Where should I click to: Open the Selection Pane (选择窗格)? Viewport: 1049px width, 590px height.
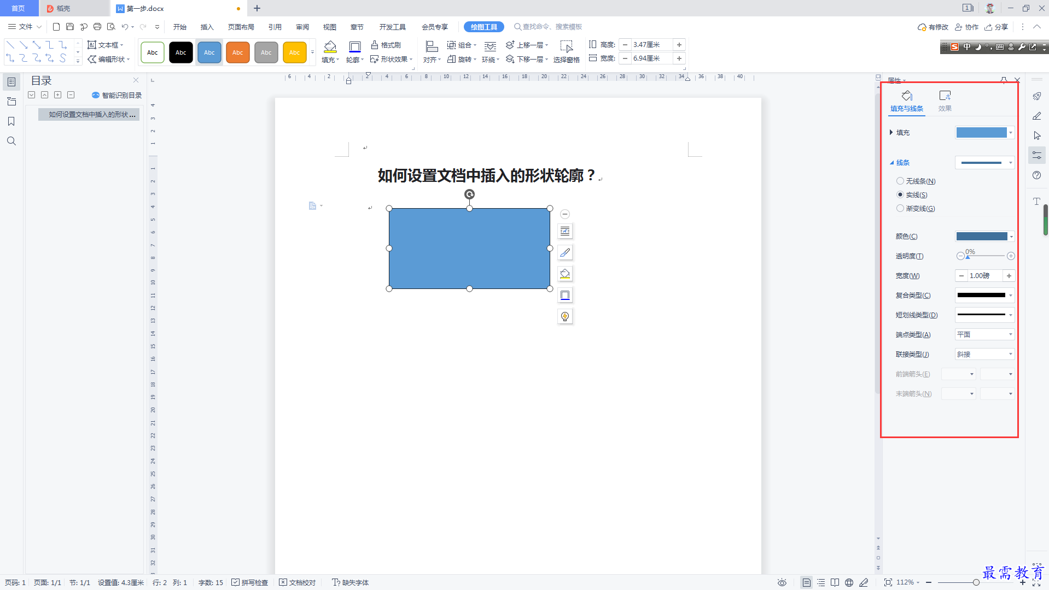(566, 52)
